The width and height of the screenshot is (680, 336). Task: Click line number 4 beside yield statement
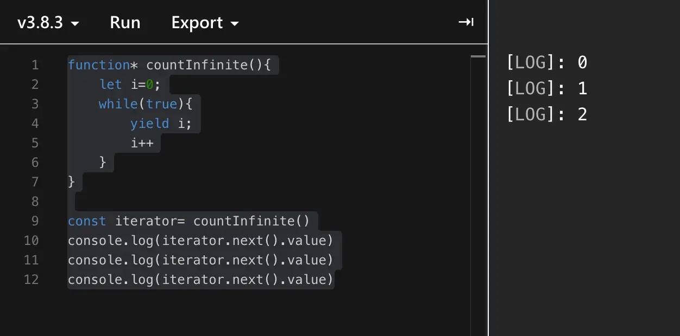pos(35,123)
